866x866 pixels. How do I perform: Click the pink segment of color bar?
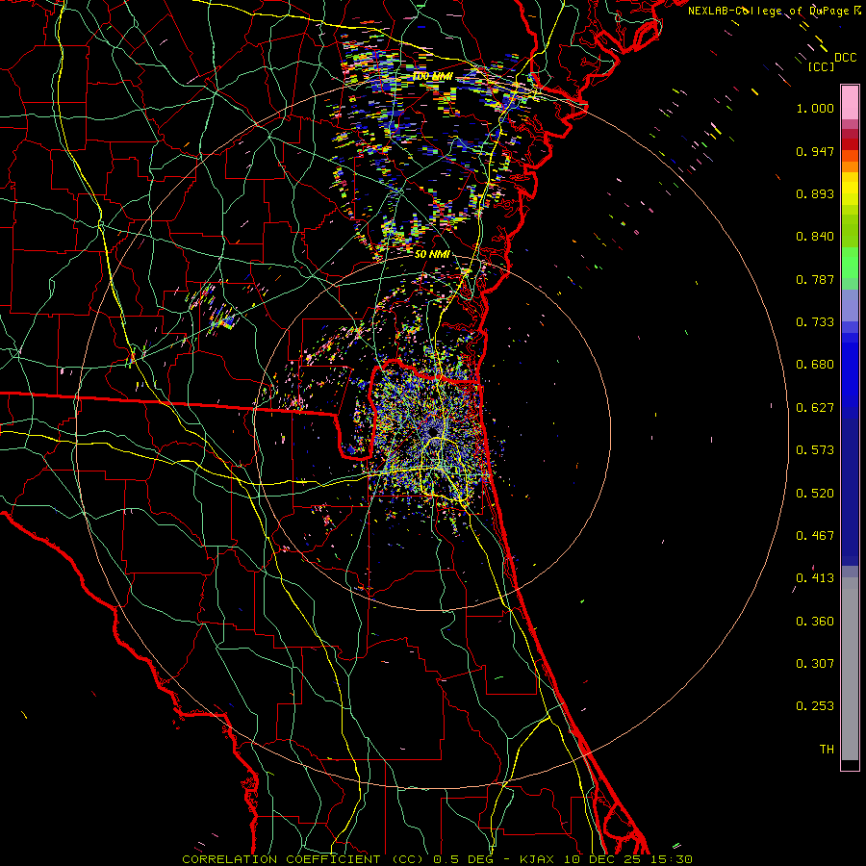pyautogui.click(x=850, y=103)
